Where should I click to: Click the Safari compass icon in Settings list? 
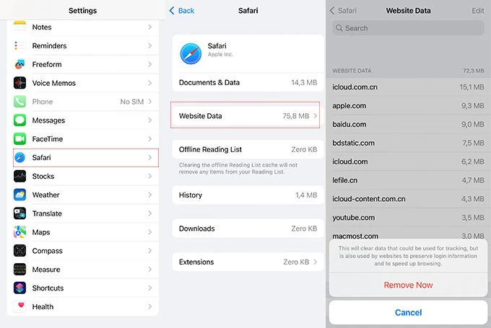19,158
